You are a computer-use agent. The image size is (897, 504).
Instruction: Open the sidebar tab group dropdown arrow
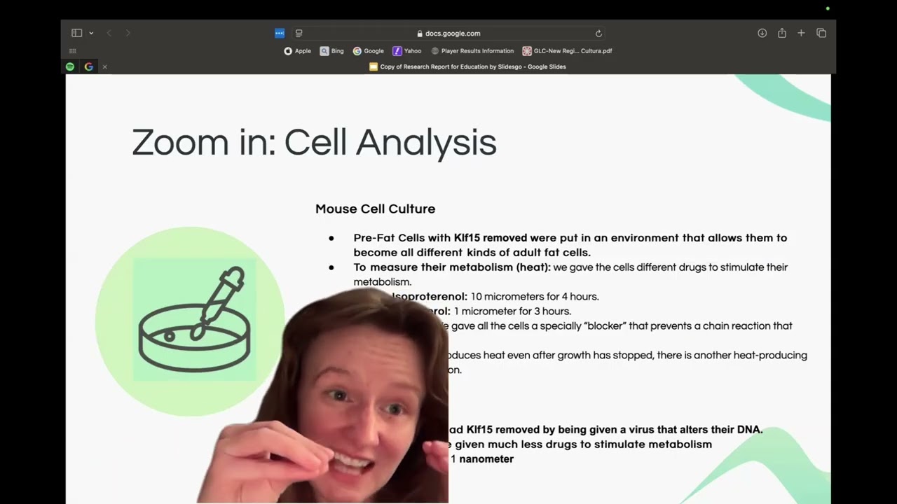coord(91,33)
